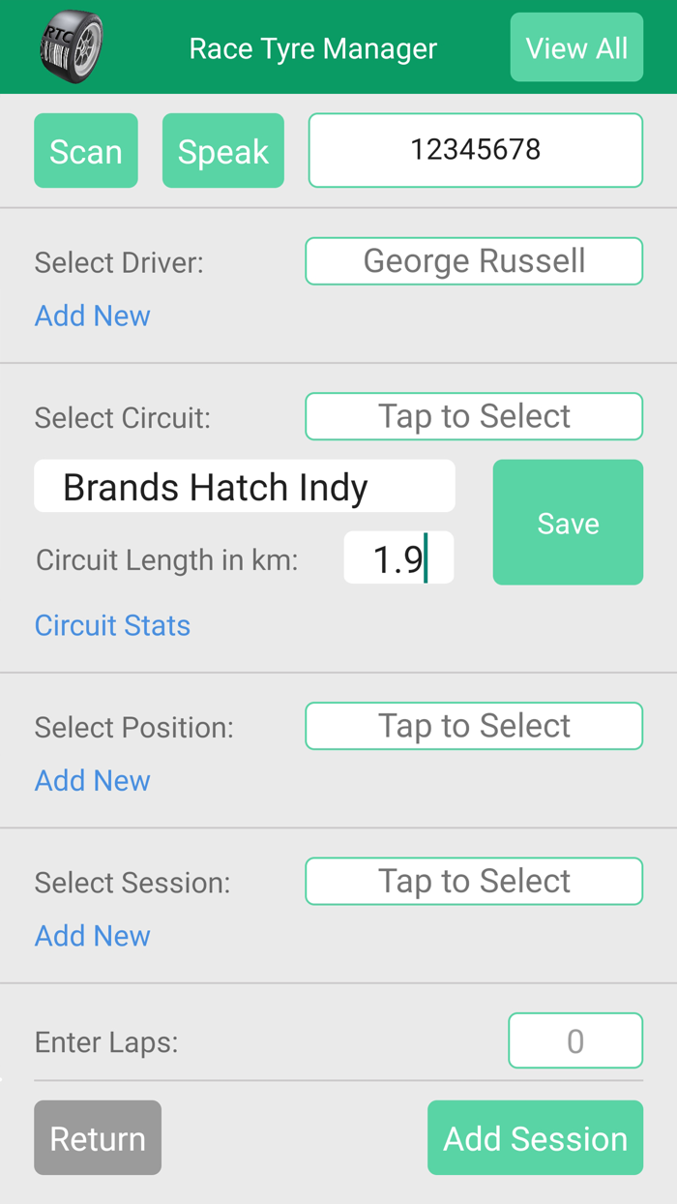Open the Select Circuit picker
This screenshot has height=1204, width=677.
point(474,415)
